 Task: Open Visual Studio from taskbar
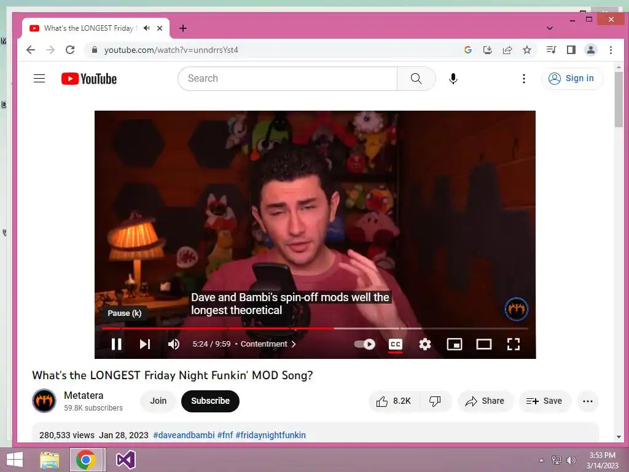click(x=125, y=460)
